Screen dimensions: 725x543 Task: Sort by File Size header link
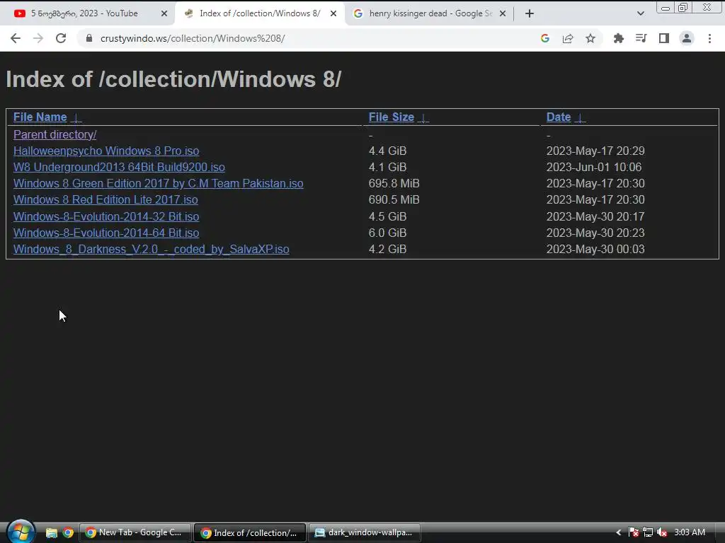tap(391, 117)
